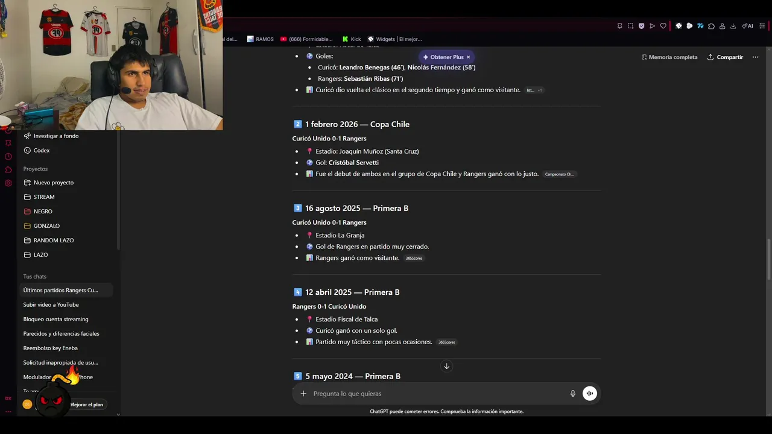Open the Widgets | El mejor bookmark
This screenshot has width=772, height=434.
click(x=394, y=39)
